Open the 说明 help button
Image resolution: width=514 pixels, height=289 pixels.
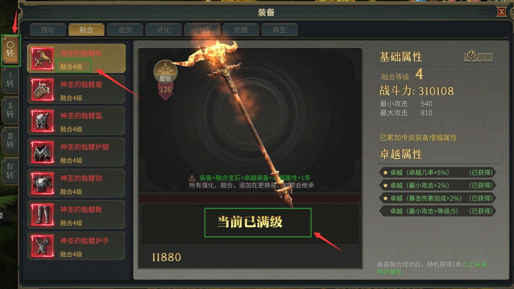[478, 57]
